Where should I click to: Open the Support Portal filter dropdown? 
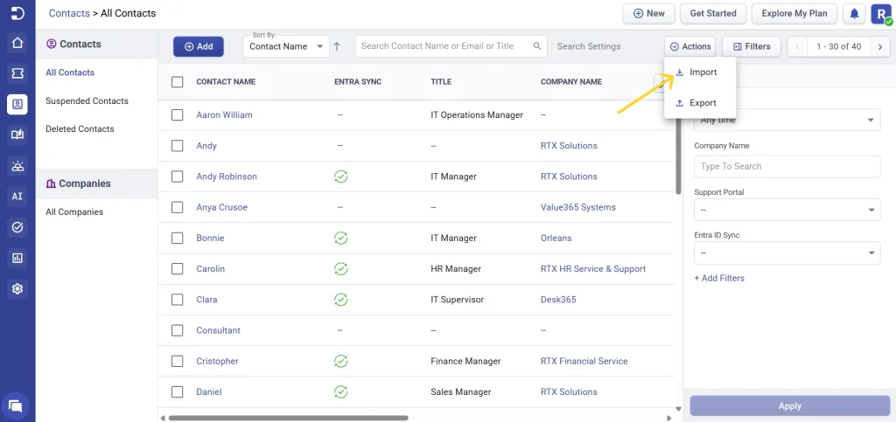tap(787, 210)
